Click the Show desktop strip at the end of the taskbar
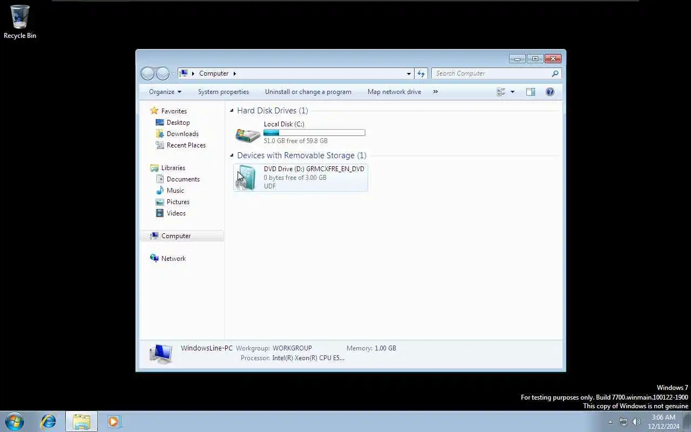This screenshot has height=432, width=691. [687, 422]
